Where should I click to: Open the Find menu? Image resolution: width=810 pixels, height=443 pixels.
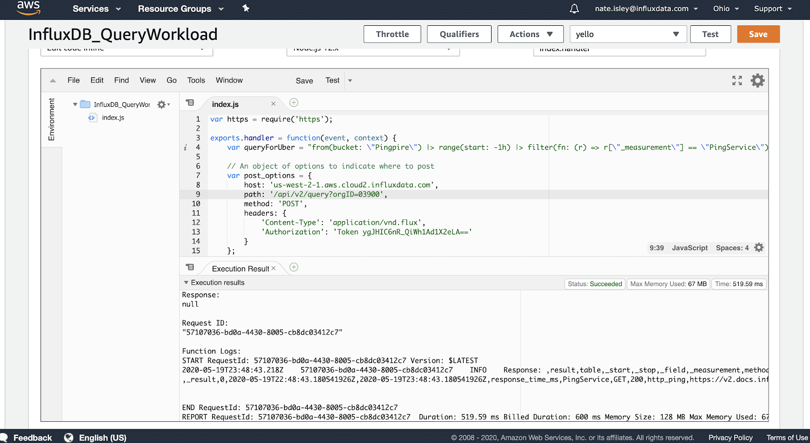121,80
